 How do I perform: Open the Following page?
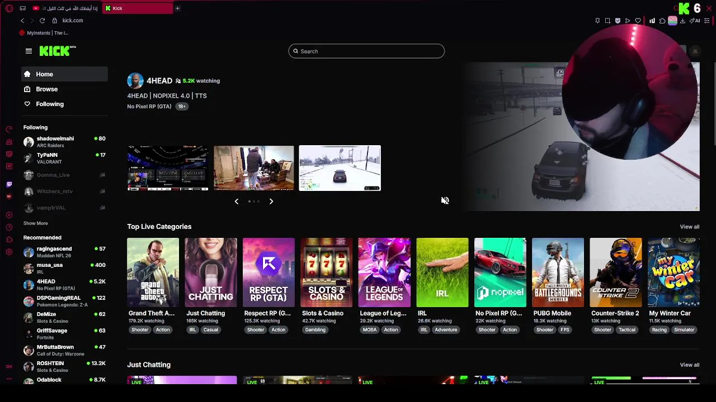click(65, 104)
